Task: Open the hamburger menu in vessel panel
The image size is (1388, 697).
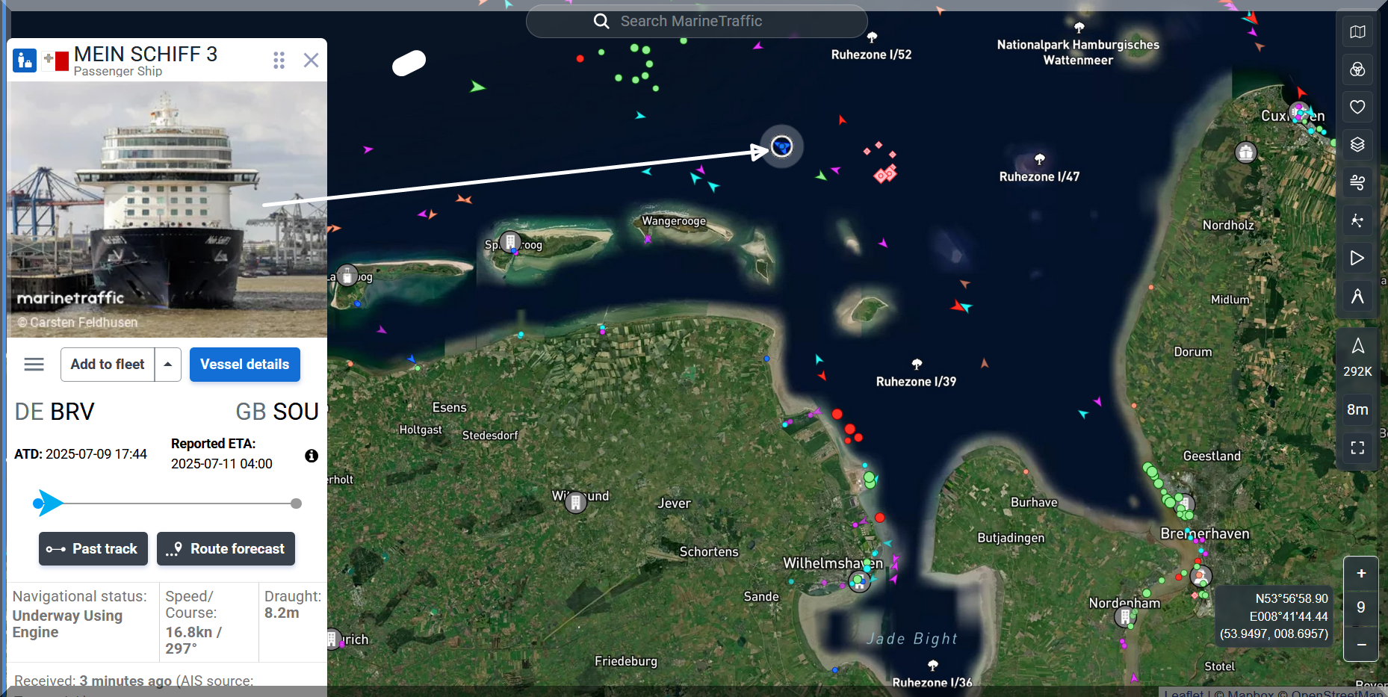Action: coord(34,365)
